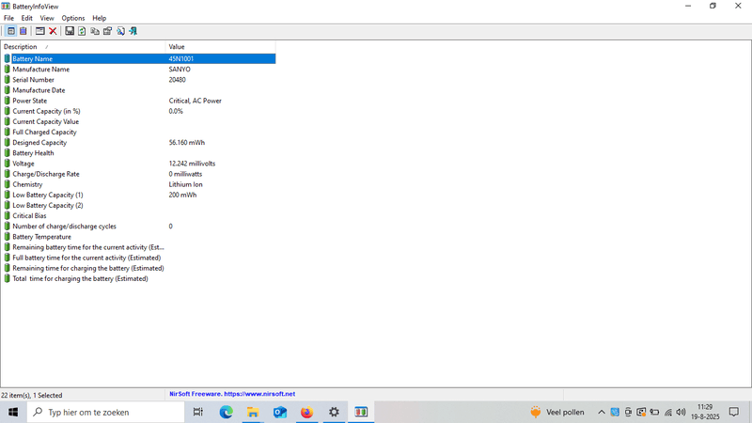Select 'Number of charge/discharge cycles' row
The width and height of the screenshot is (752, 423).
tap(138, 227)
